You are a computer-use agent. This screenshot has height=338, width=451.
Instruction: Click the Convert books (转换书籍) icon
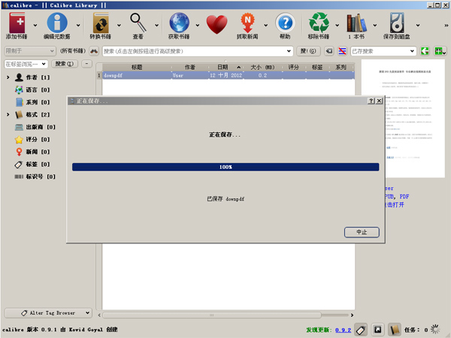pos(101,23)
